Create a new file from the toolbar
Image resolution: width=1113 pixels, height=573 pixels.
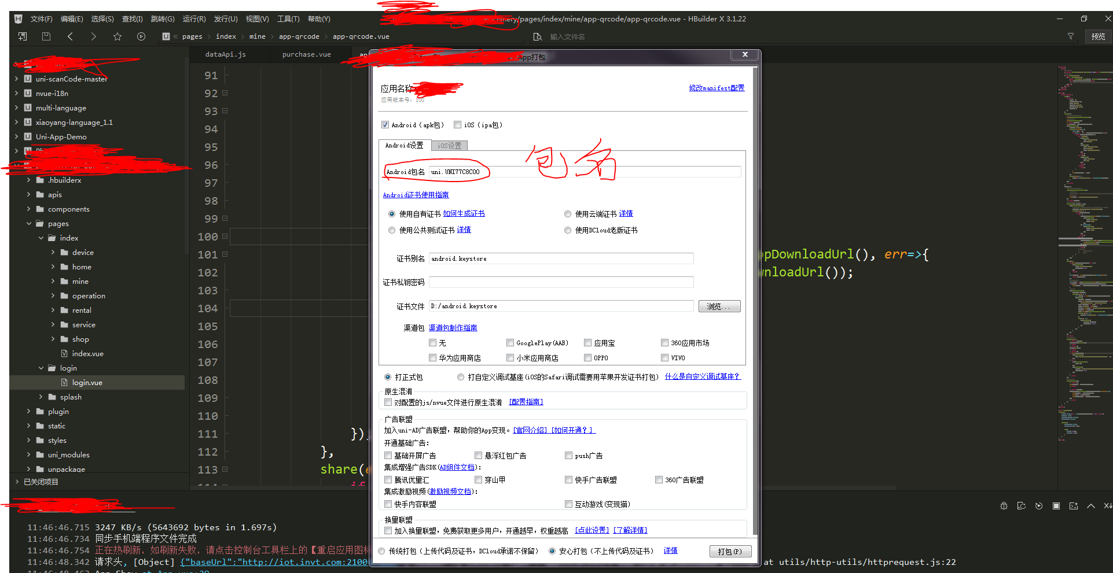pos(22,36)
